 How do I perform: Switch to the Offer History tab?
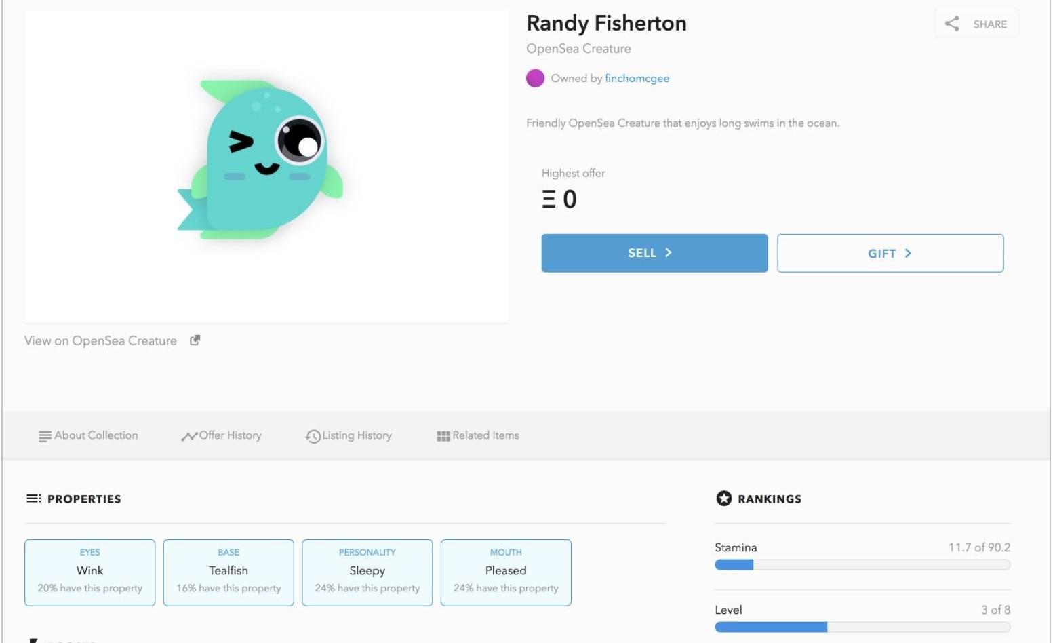point(230,435)
